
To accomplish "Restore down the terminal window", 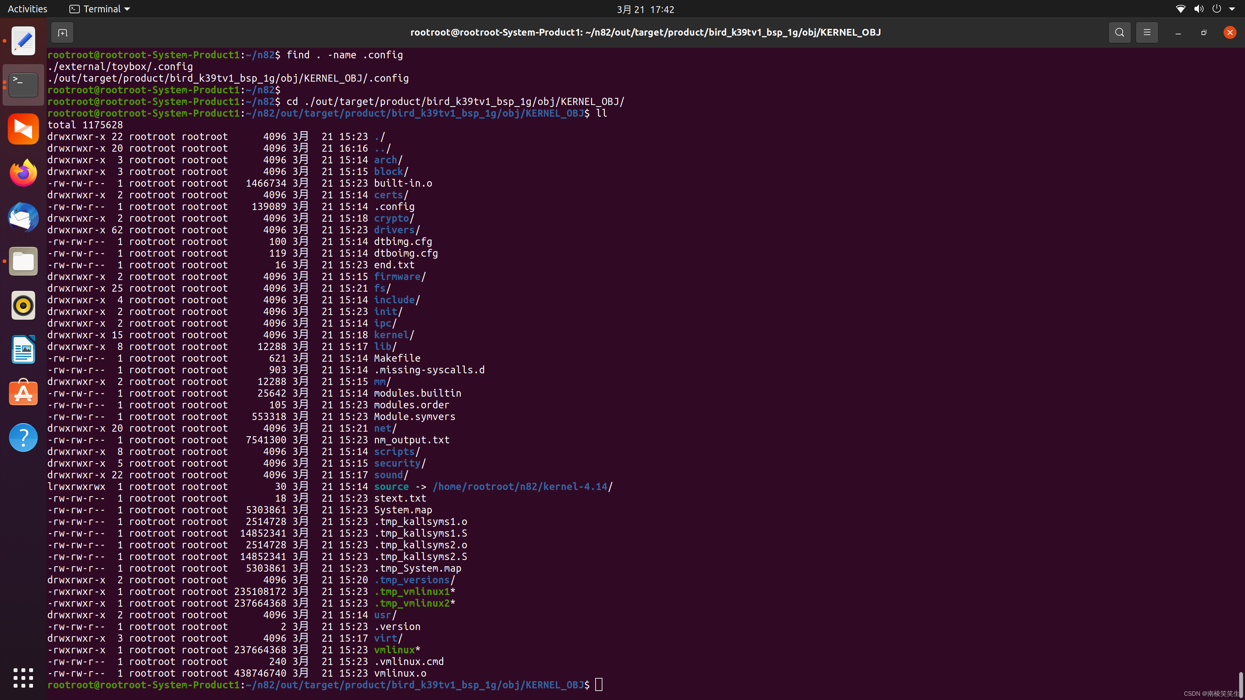I will click(1203, 32).
